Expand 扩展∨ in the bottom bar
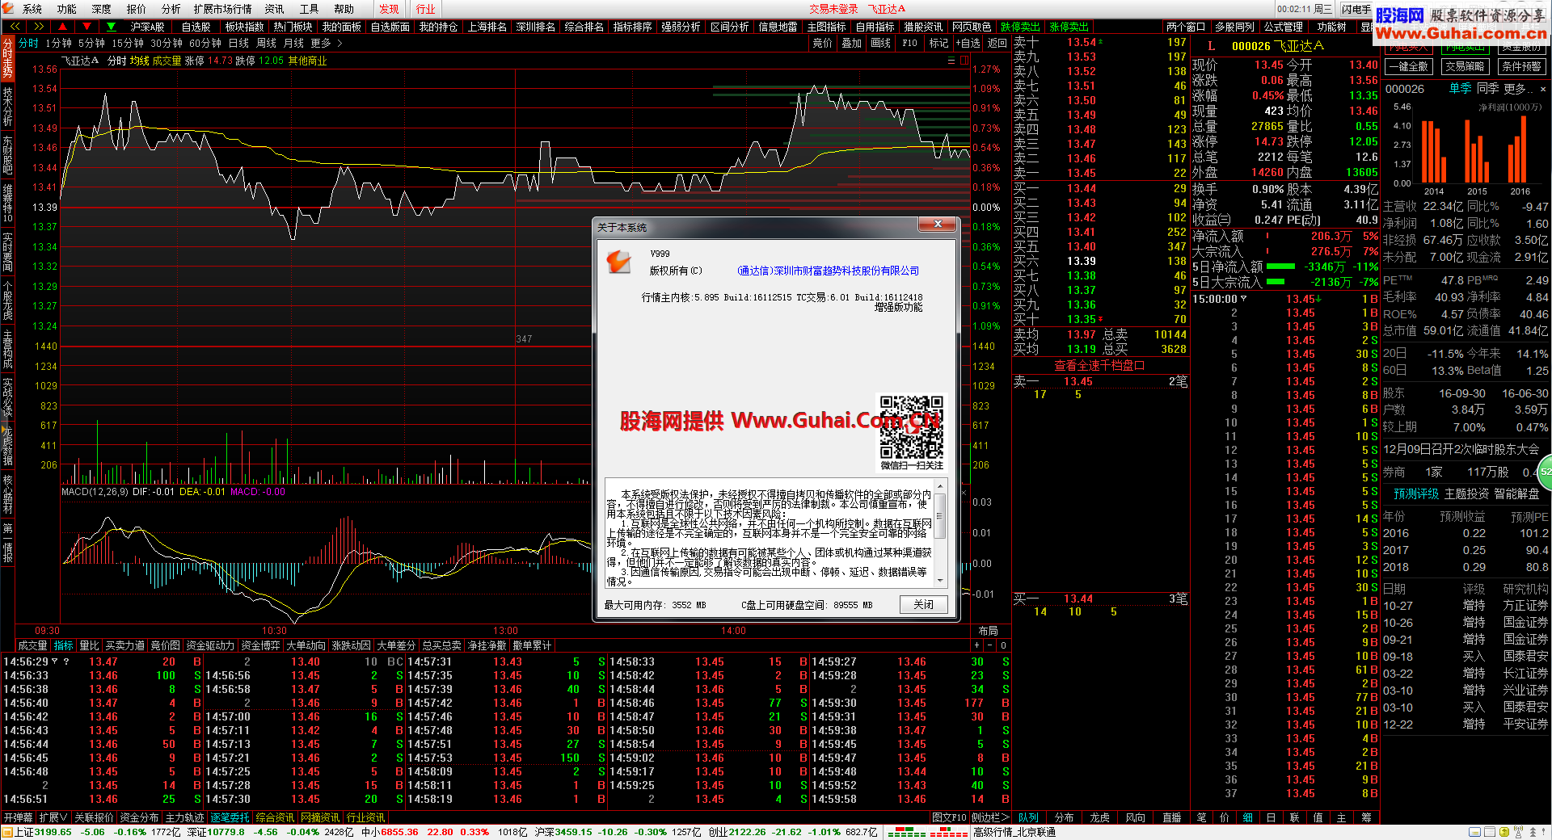This screenshot has height=840, width=1552. point(53,817)
